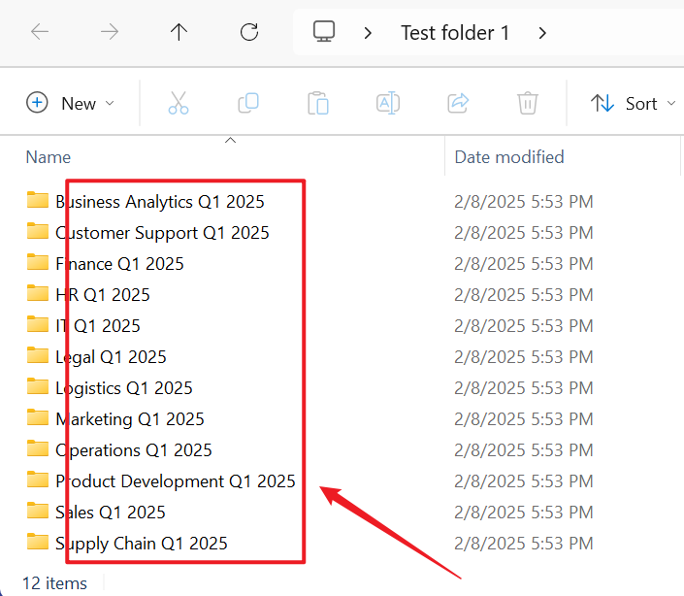Viewport: 684px width, 596px height.
Task: Click the Paste clipboard icon
Action: 318,103
